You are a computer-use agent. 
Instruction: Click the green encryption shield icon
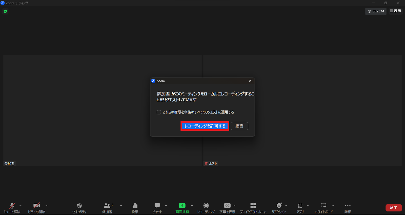[x=5, y=11]
